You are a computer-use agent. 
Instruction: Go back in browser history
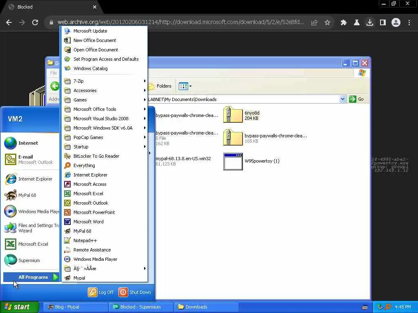[x=9, y=22]
